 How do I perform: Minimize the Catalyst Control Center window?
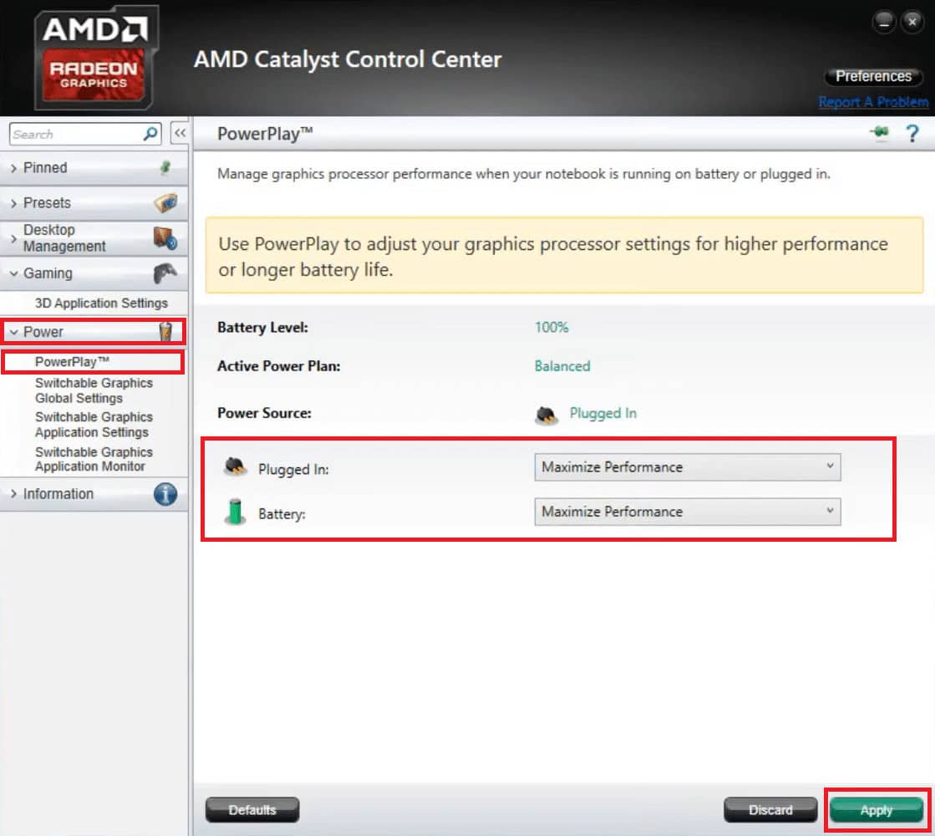coord(884,22)
